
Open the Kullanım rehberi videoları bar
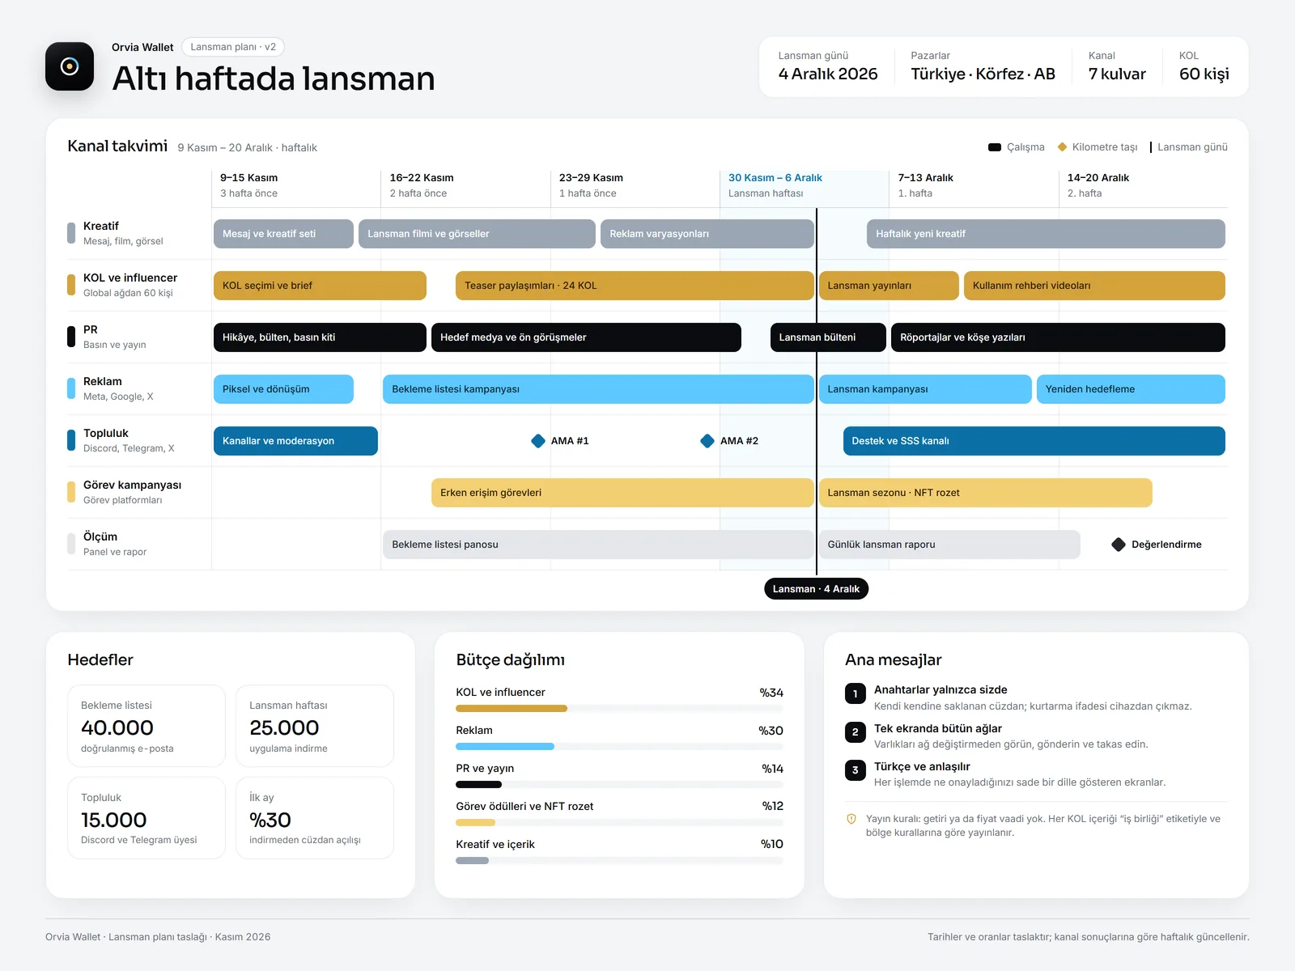pyautogui.click(x=1094, y=286)
